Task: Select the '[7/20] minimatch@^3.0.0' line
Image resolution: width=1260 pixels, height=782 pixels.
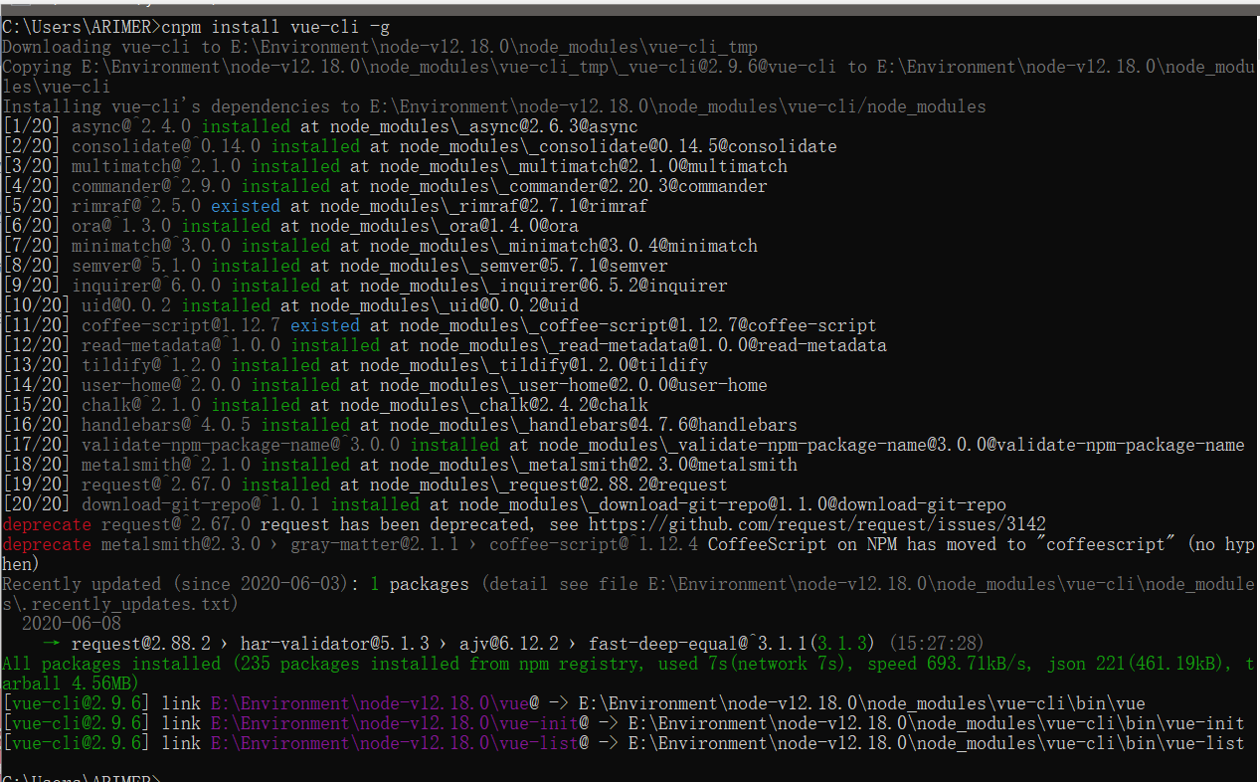Action: (x=380, y=246)
